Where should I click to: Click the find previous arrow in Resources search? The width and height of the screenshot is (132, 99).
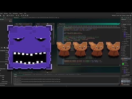128,22
